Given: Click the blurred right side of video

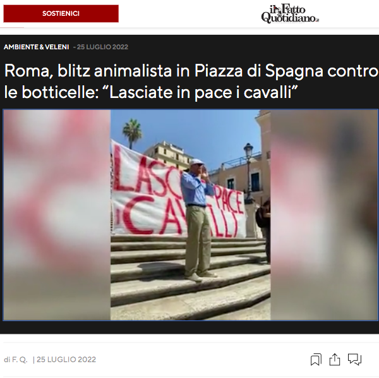Looking at the screenshot, I should (x=324, y=215).
